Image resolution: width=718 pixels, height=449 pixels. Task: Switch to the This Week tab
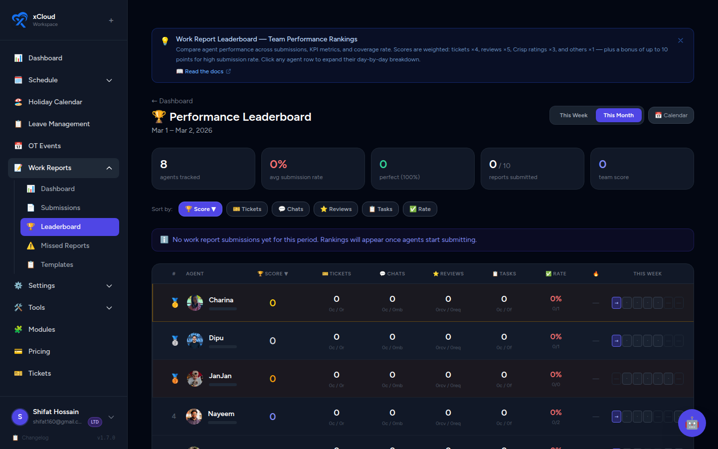click(x=572, y=115)
